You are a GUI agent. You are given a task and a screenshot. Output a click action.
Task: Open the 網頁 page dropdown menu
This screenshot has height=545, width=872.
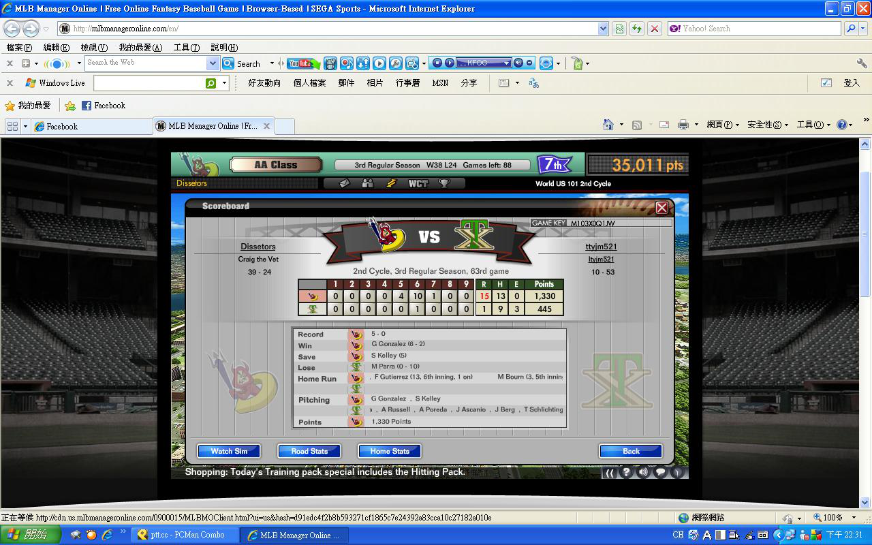pos(722,125)
